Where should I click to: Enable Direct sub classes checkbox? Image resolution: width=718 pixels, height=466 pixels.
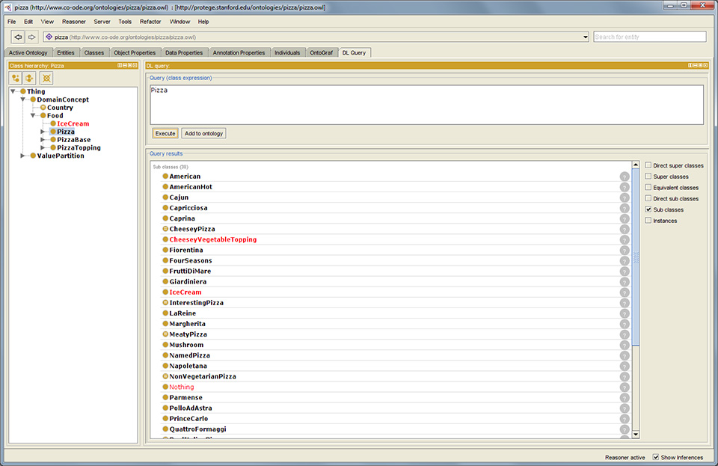coord(648,198)
